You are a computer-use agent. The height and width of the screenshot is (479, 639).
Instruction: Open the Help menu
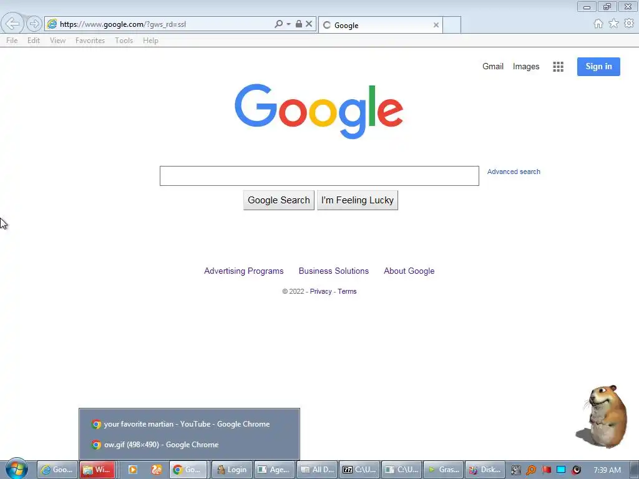(150, 41)
